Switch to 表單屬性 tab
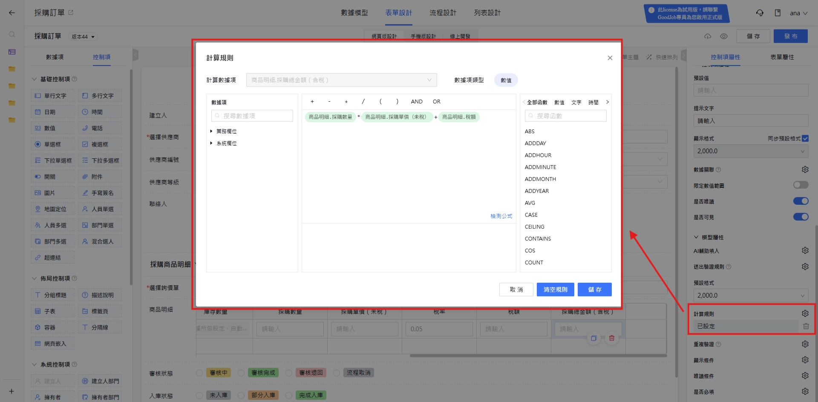This screenshot has width=818, height=402. tap(782, 57)
